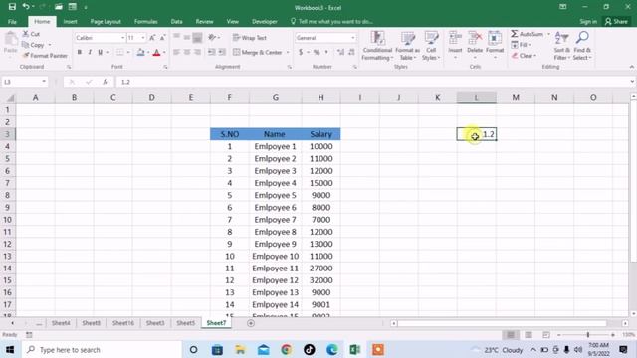Toggle Wrap Text
The height and width of the screenshot is (358, 637).
[250, 38]
